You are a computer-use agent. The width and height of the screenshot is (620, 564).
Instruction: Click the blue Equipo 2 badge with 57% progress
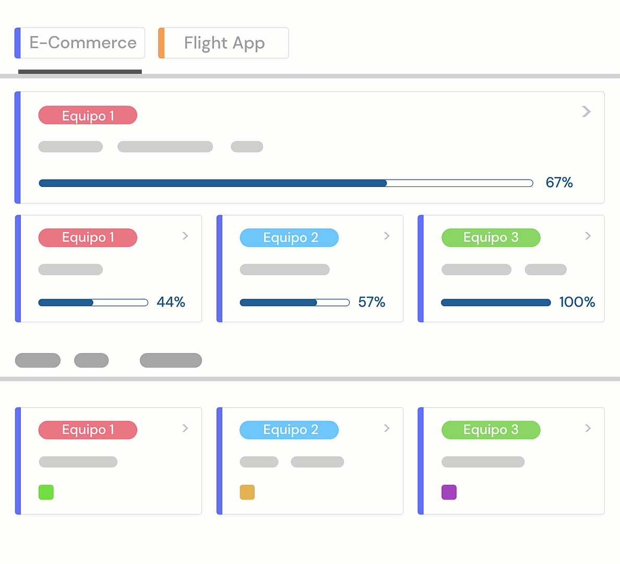(289, 238)
